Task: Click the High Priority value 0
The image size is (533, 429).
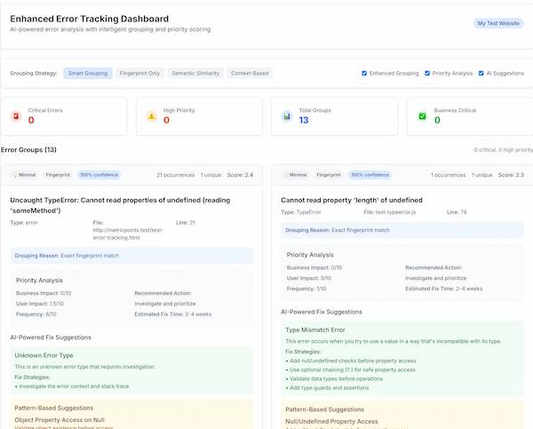Action: coord(166,120)
